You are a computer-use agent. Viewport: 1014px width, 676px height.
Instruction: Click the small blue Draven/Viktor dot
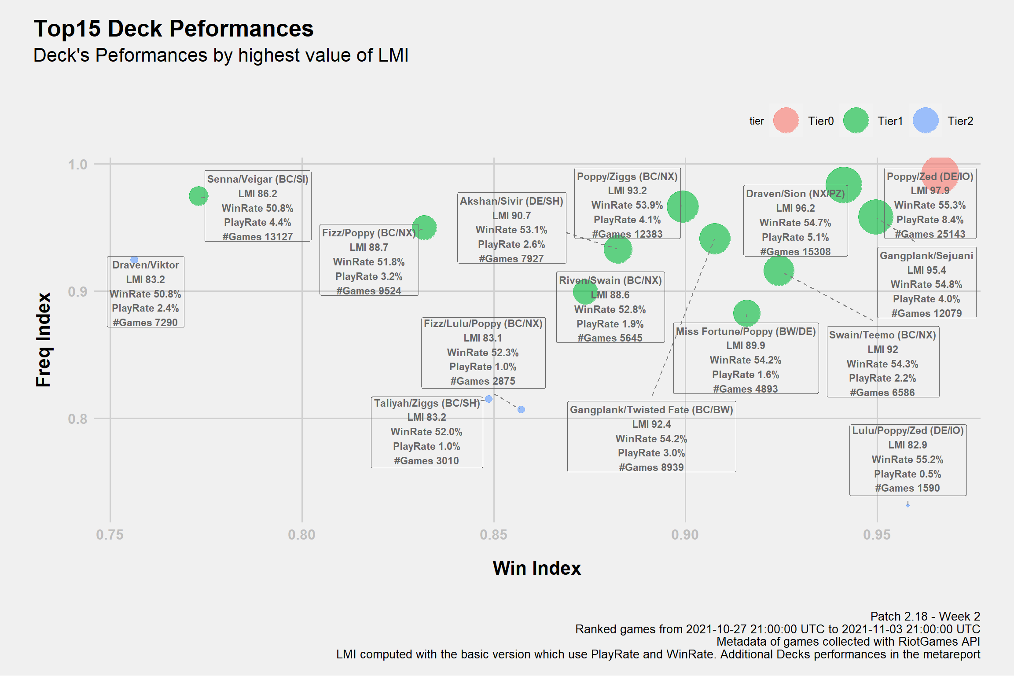(x=134, y=260)
